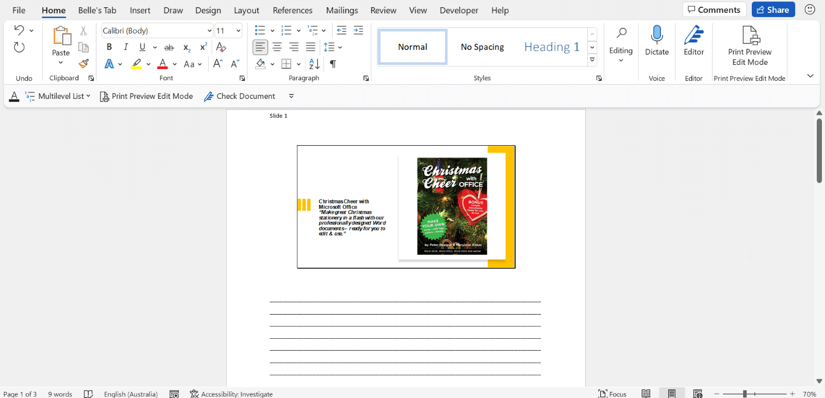Increase paragraph indent
Screen dimensions: 825x398
[x=358, y=30]
